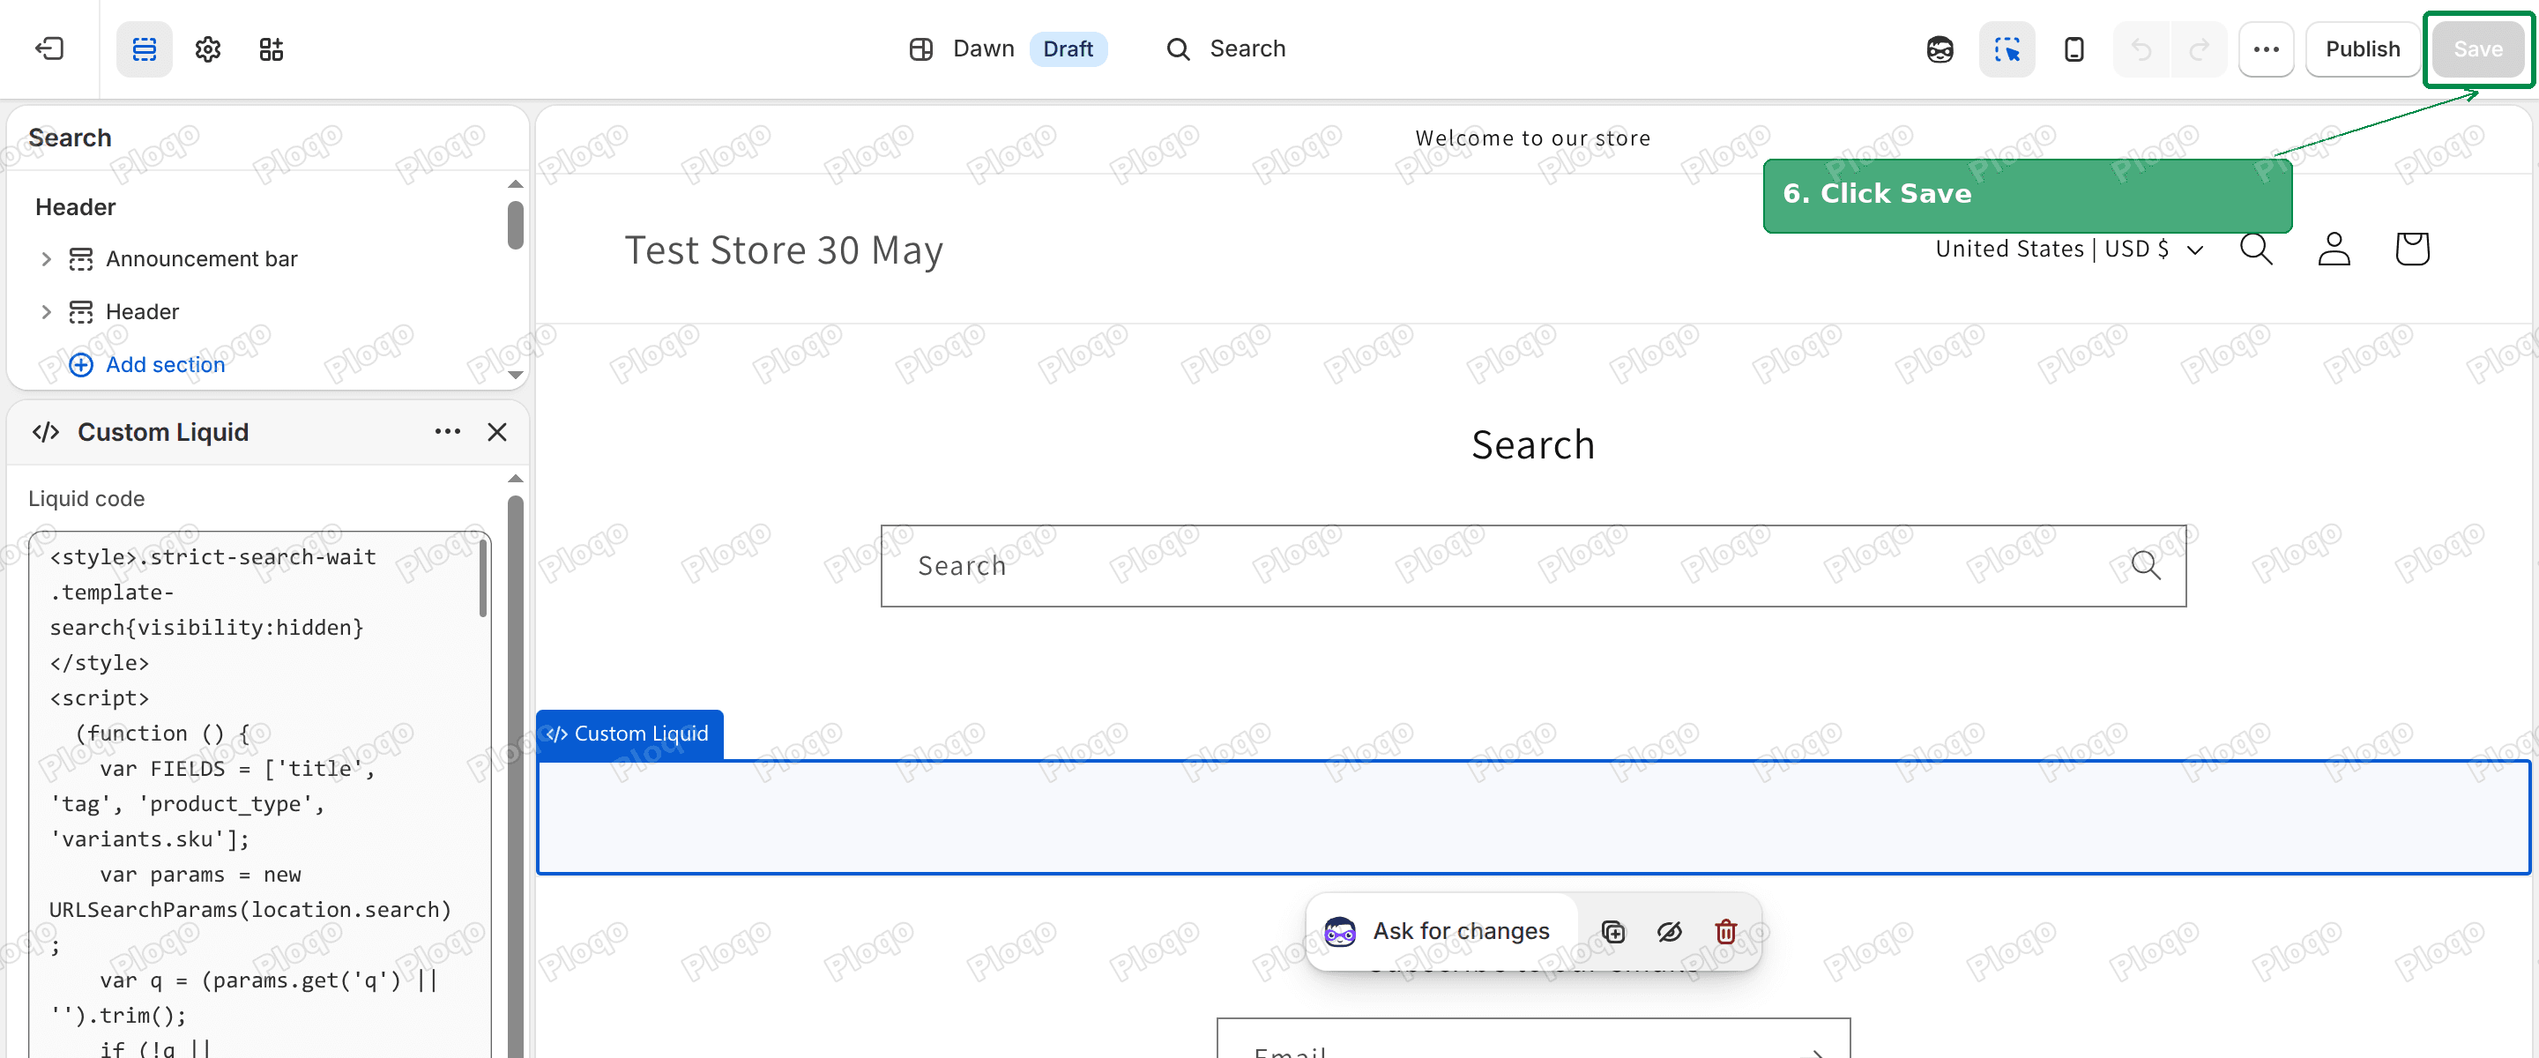Image resolution: width=2539 pixels, height=1058 pixels.
Task: Click the exit editor back icon
Action: [49, 48]
